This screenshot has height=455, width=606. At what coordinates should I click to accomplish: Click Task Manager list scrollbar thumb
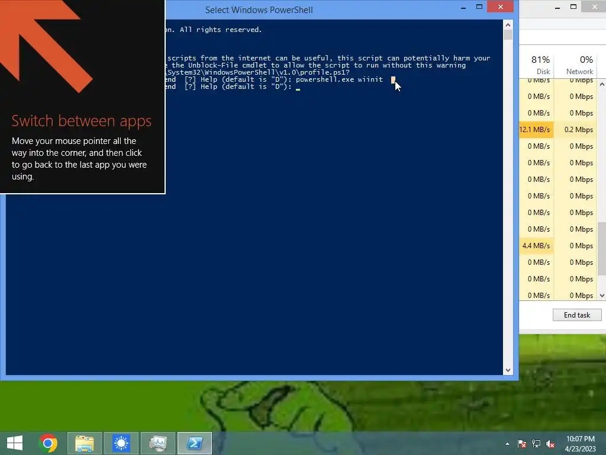602,249
